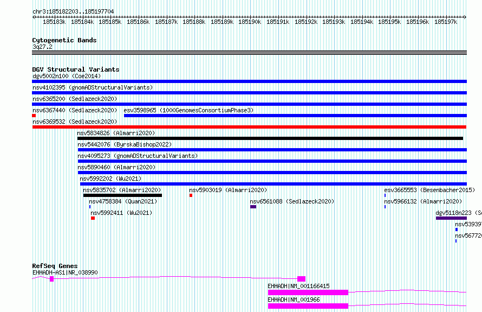Click the DGV Structural Variants track heading

[x=76, y=69]
